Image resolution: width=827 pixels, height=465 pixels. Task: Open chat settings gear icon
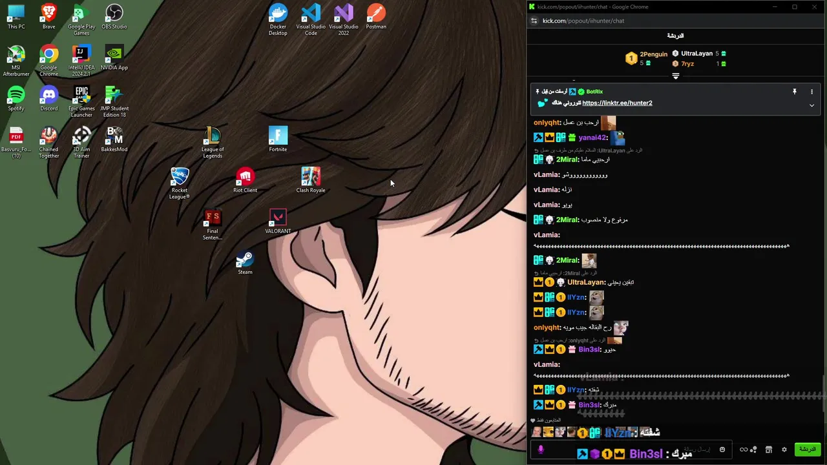784,449
